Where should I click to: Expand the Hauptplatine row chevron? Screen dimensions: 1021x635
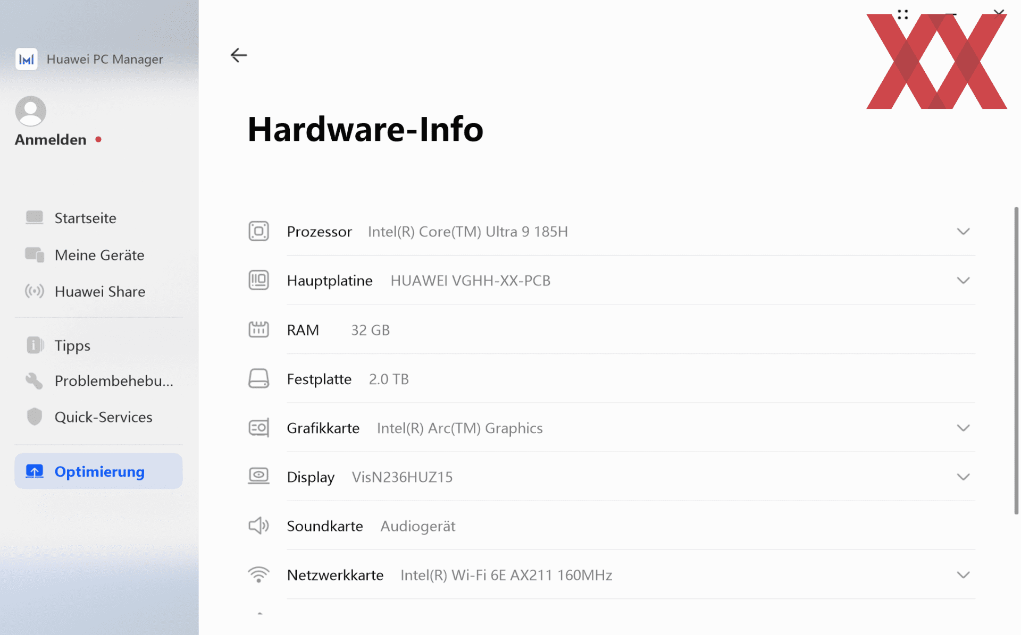pyautogui.click(x=963, y=280)
